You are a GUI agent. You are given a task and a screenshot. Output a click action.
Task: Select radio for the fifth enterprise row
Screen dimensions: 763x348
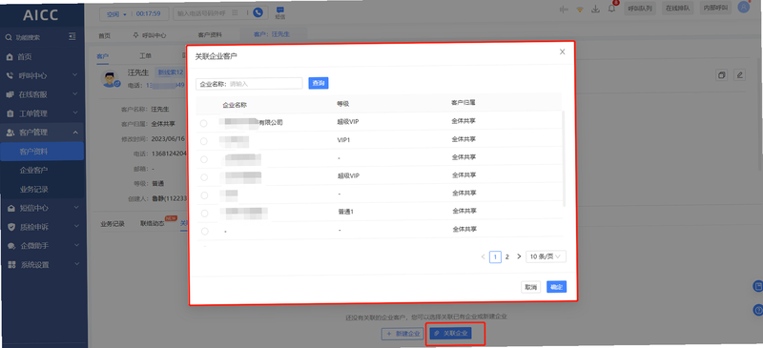[x=204, y=195]
